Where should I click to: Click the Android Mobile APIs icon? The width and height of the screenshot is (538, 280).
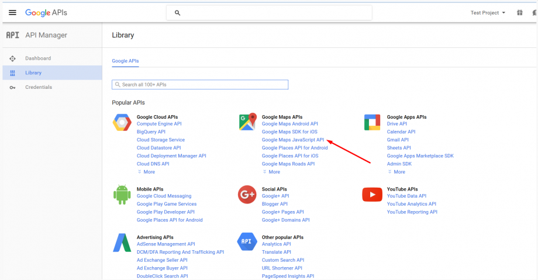click(x=122, y=195)
